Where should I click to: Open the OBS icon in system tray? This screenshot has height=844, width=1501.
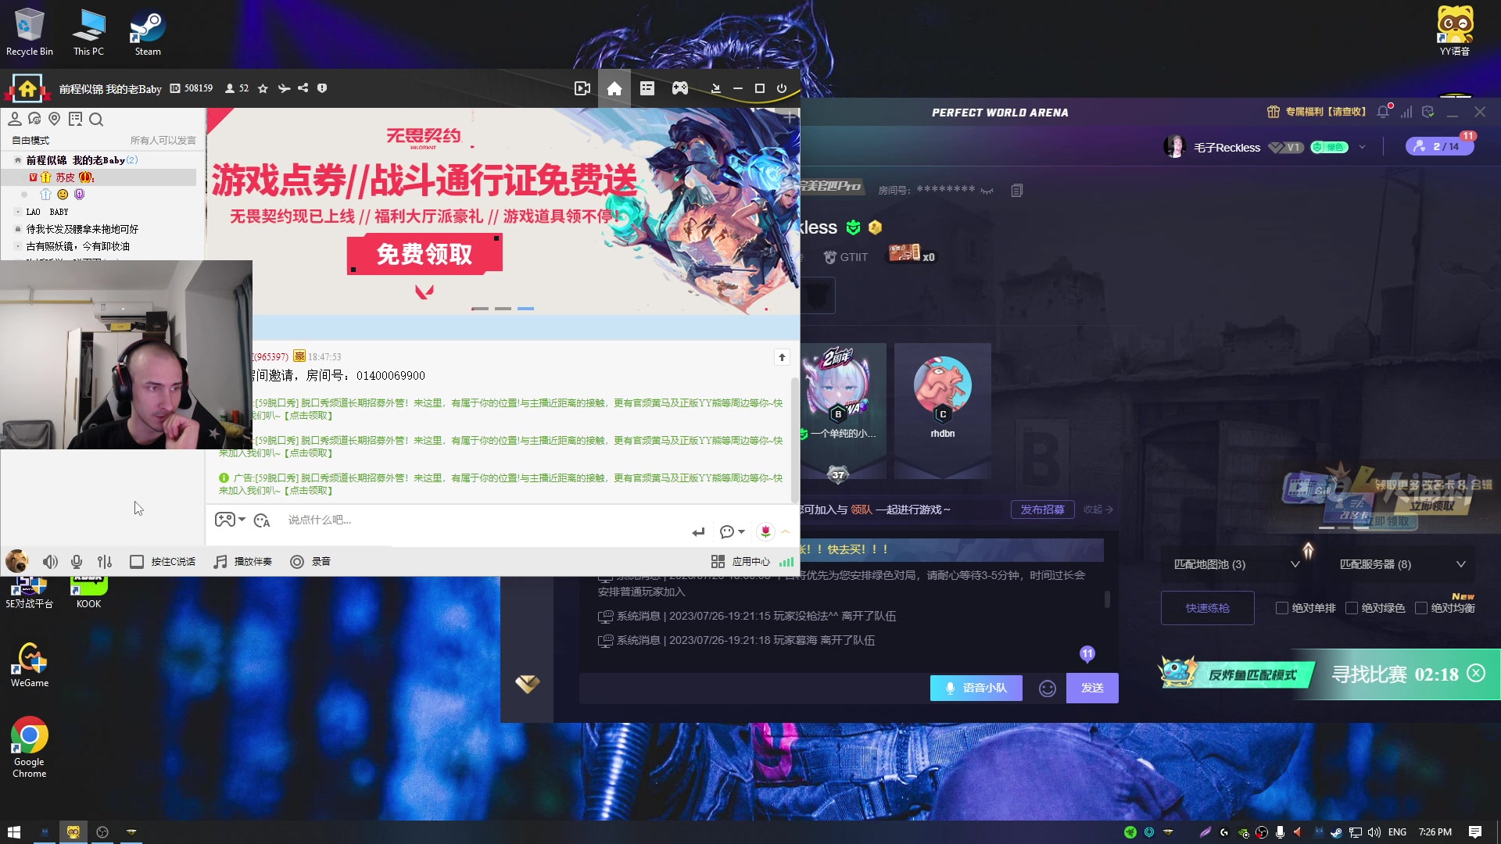pyautogui.click(x=1262, y=832)
